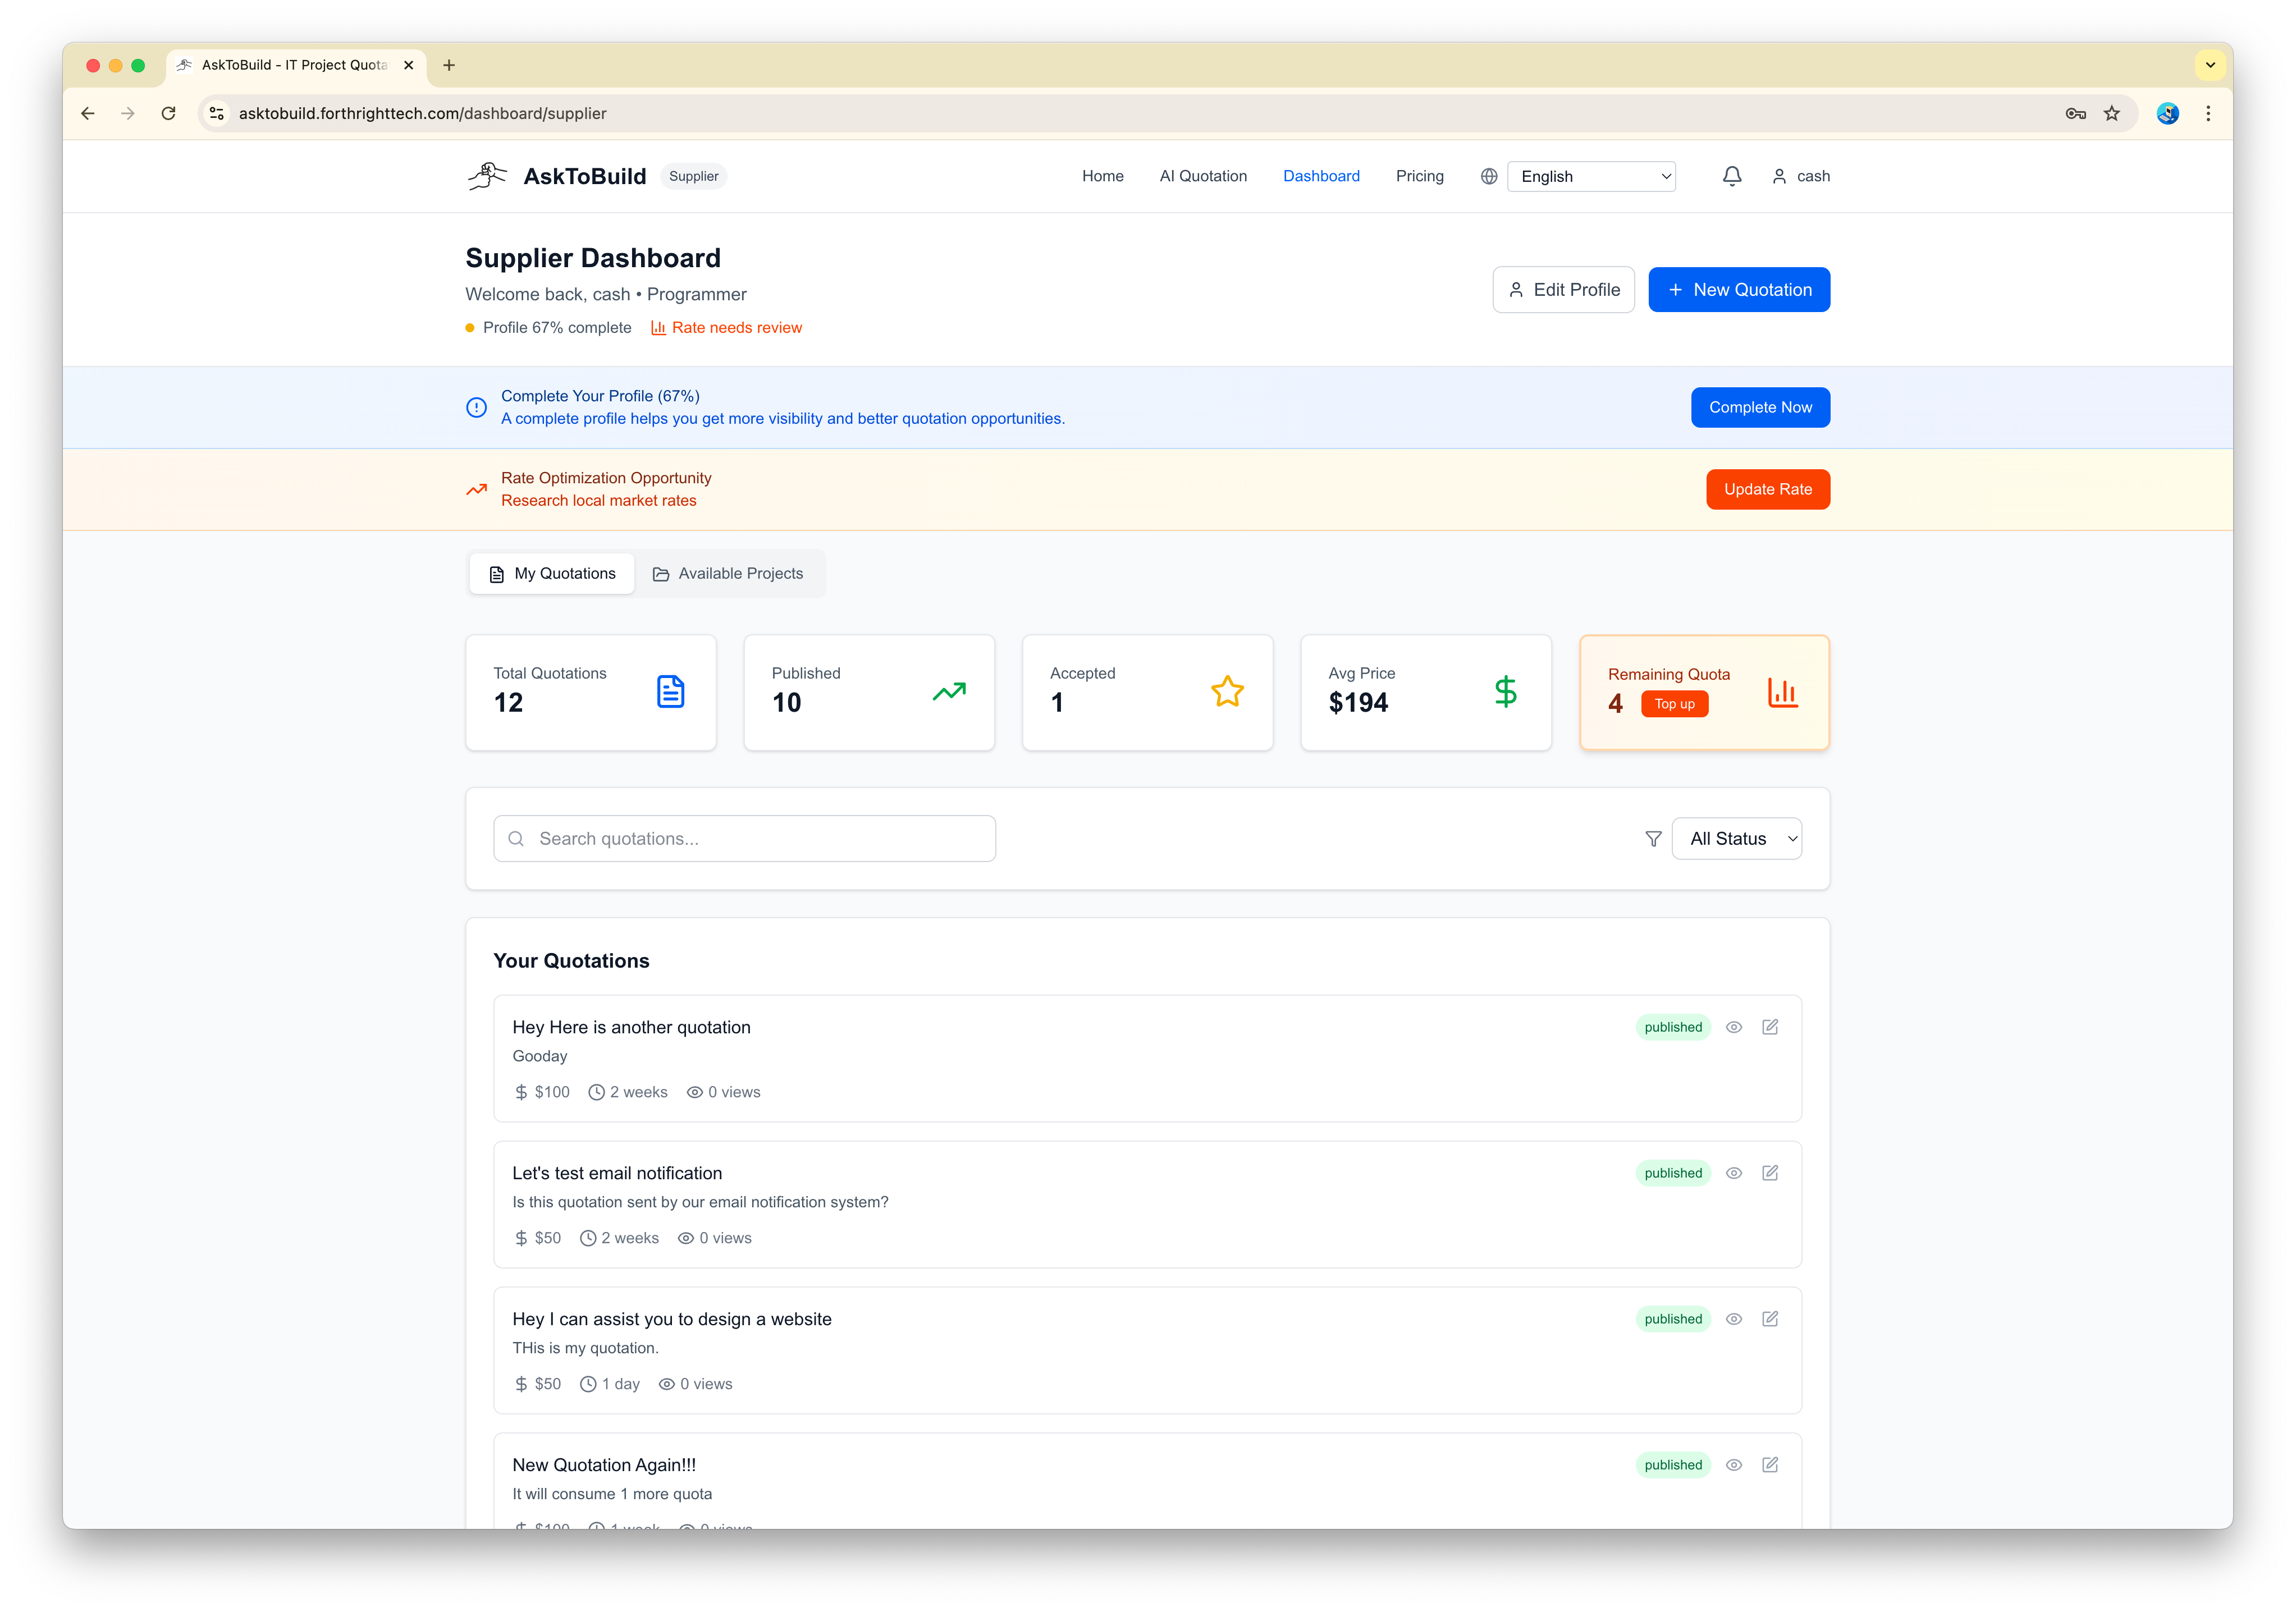2296x1612 pixels.
Task: Click the globe language icon
Action: 1489,176
